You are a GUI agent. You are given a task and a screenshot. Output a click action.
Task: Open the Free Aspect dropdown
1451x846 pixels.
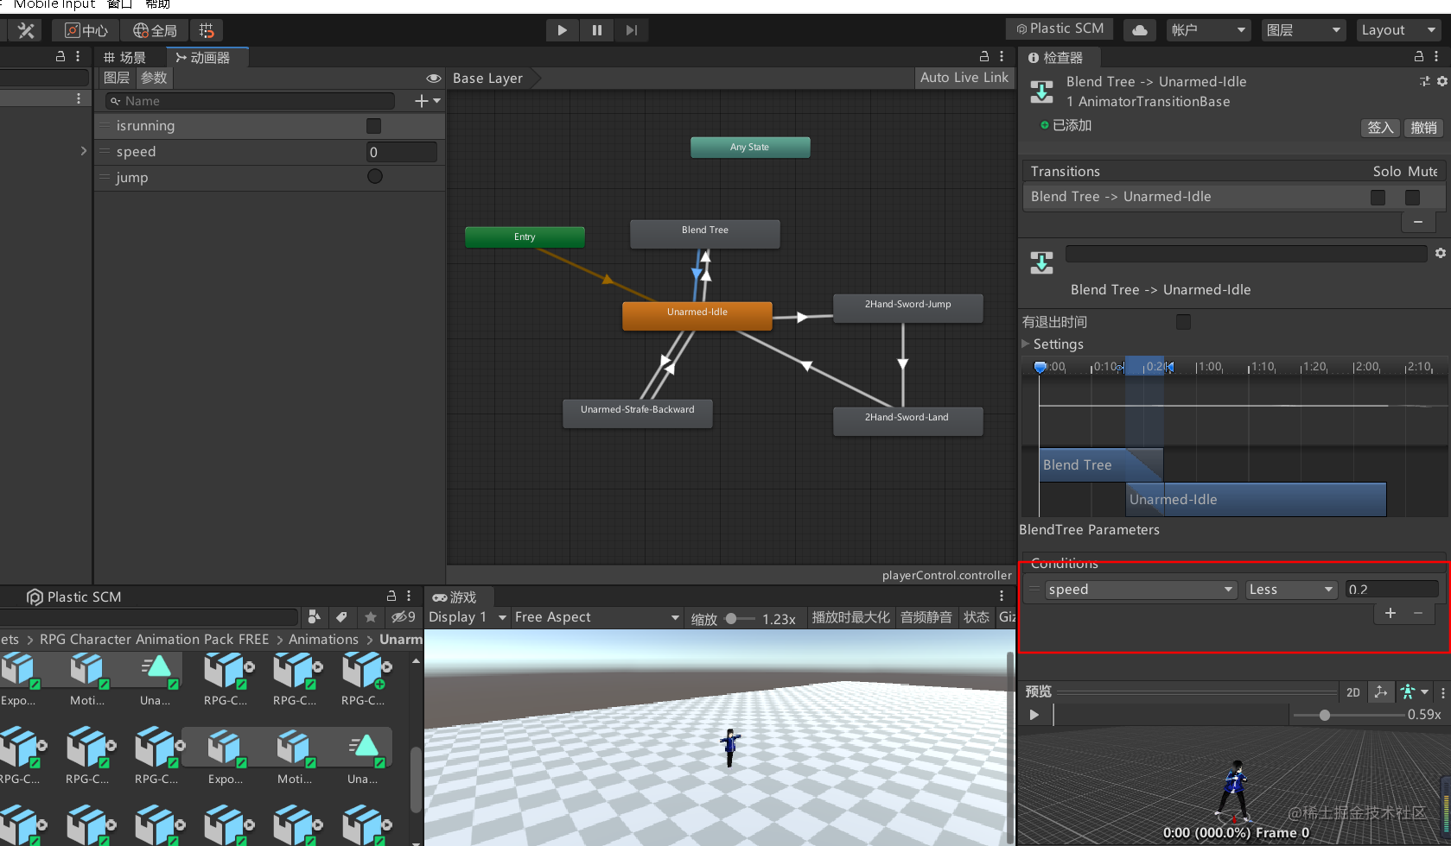click(596, 616)
